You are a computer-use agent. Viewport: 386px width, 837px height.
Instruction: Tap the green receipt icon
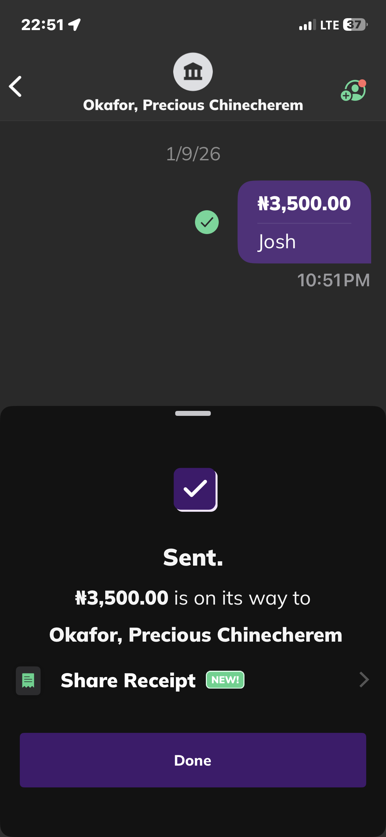click(28, 681)
